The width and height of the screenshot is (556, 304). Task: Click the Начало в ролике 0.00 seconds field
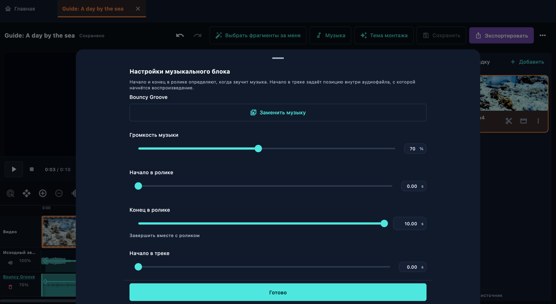(x=414, y=186)
